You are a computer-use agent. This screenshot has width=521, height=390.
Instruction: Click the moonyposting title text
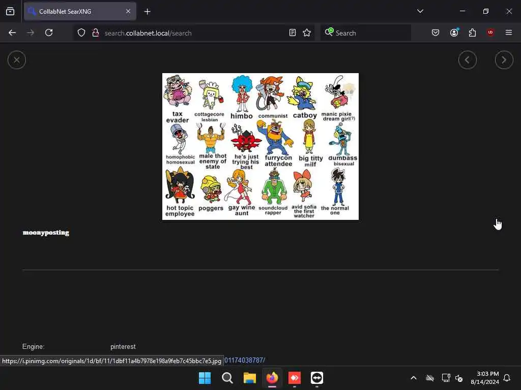[x=46, y=233]
